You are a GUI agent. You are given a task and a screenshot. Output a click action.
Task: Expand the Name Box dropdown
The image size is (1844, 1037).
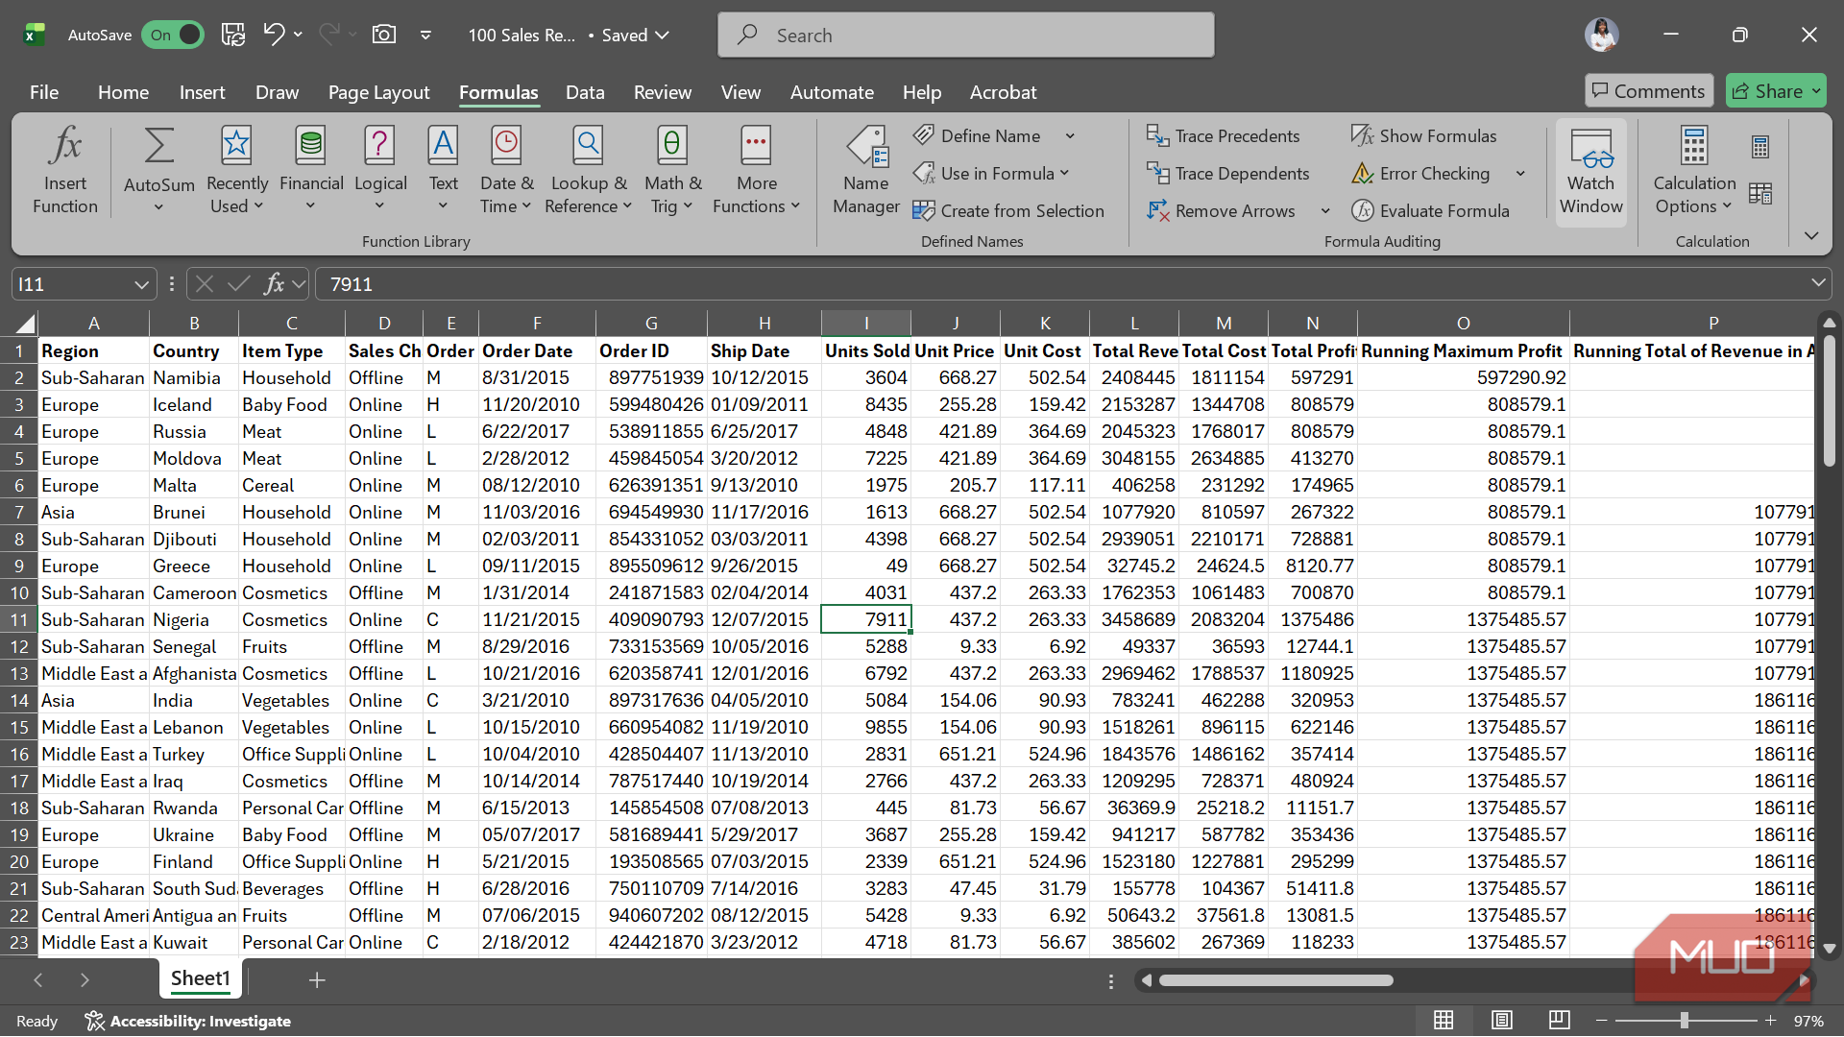[x=141, y=284]
